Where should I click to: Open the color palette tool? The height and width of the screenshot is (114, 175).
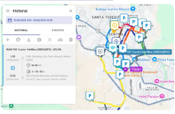[x=18, y=40]
